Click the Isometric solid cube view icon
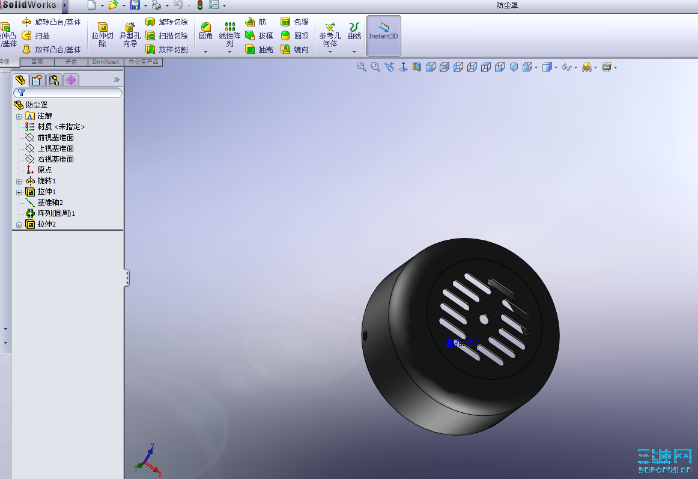The height and width of the screenshot is (479, 698). pos(514,67)
